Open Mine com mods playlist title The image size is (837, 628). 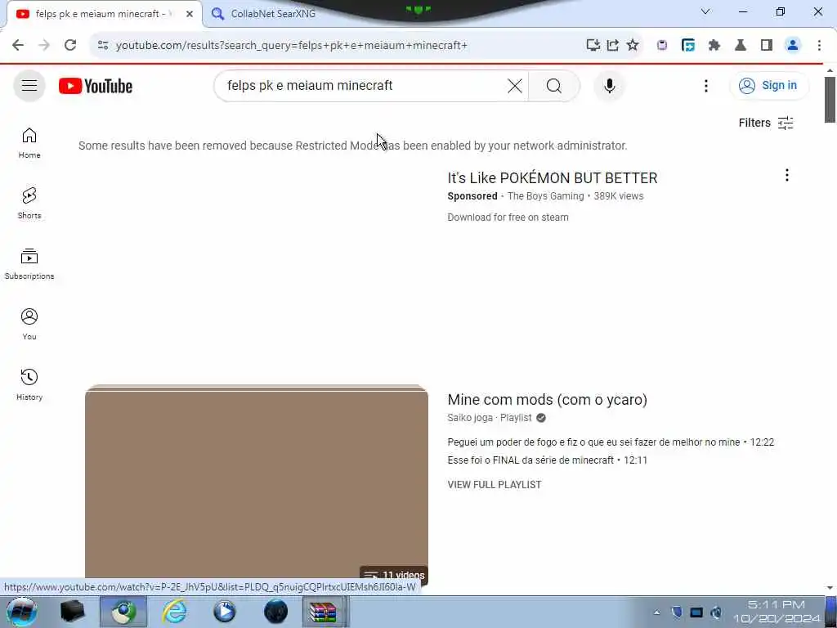coord(547,399)
